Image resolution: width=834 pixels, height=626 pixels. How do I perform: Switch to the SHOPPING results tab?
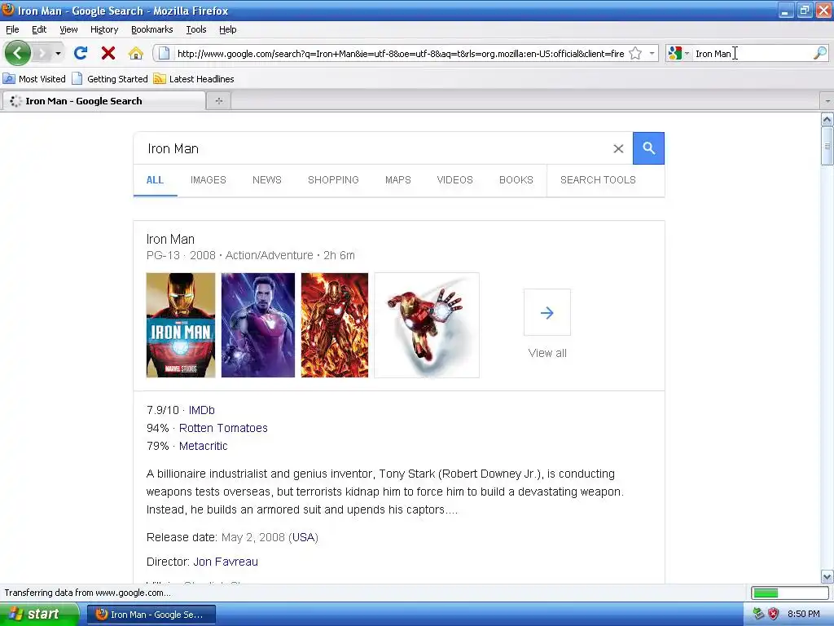(x=333, y=180)
